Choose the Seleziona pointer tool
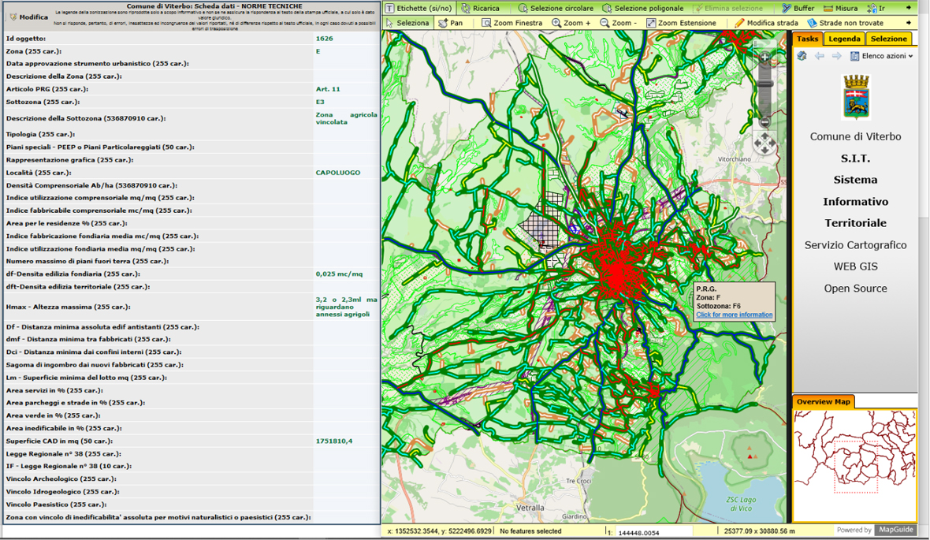This screenshot has height=540, width=930. (x=407, y=23)
